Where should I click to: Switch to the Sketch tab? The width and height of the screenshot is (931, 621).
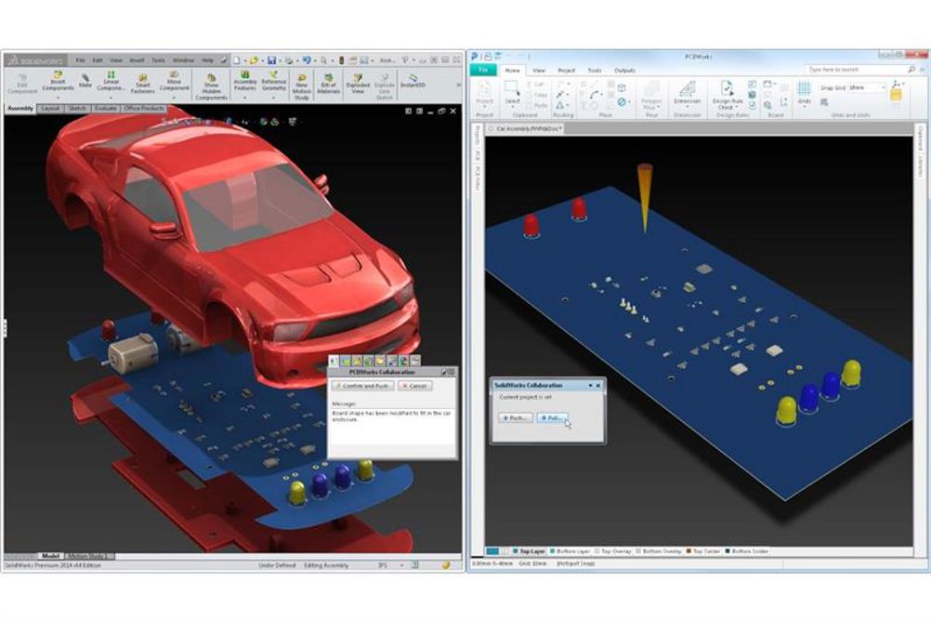click(77, 108)
